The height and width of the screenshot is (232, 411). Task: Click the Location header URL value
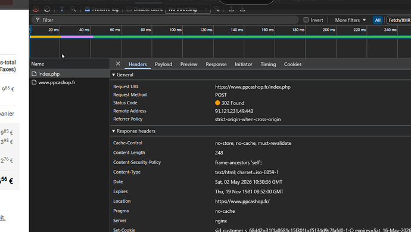pos(242,202)
